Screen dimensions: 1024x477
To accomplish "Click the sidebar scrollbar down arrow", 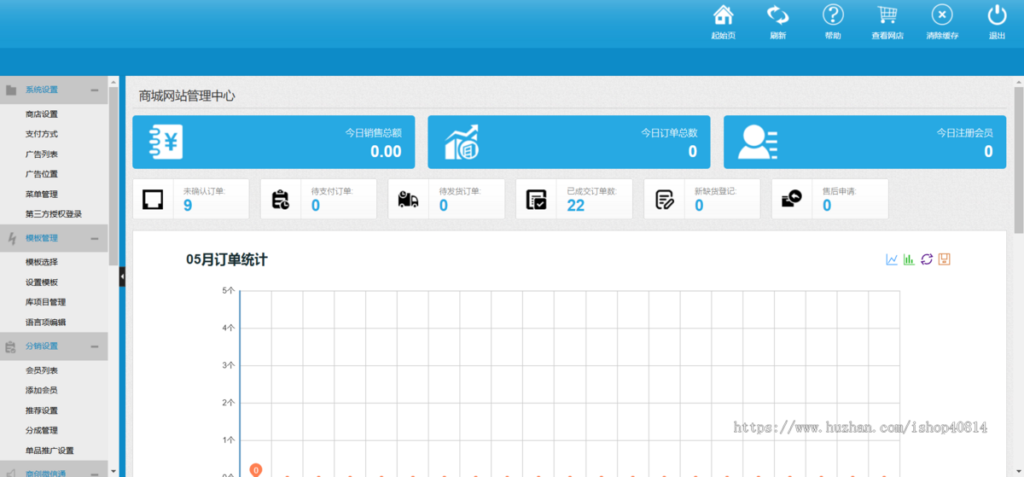I will point(113,470).
